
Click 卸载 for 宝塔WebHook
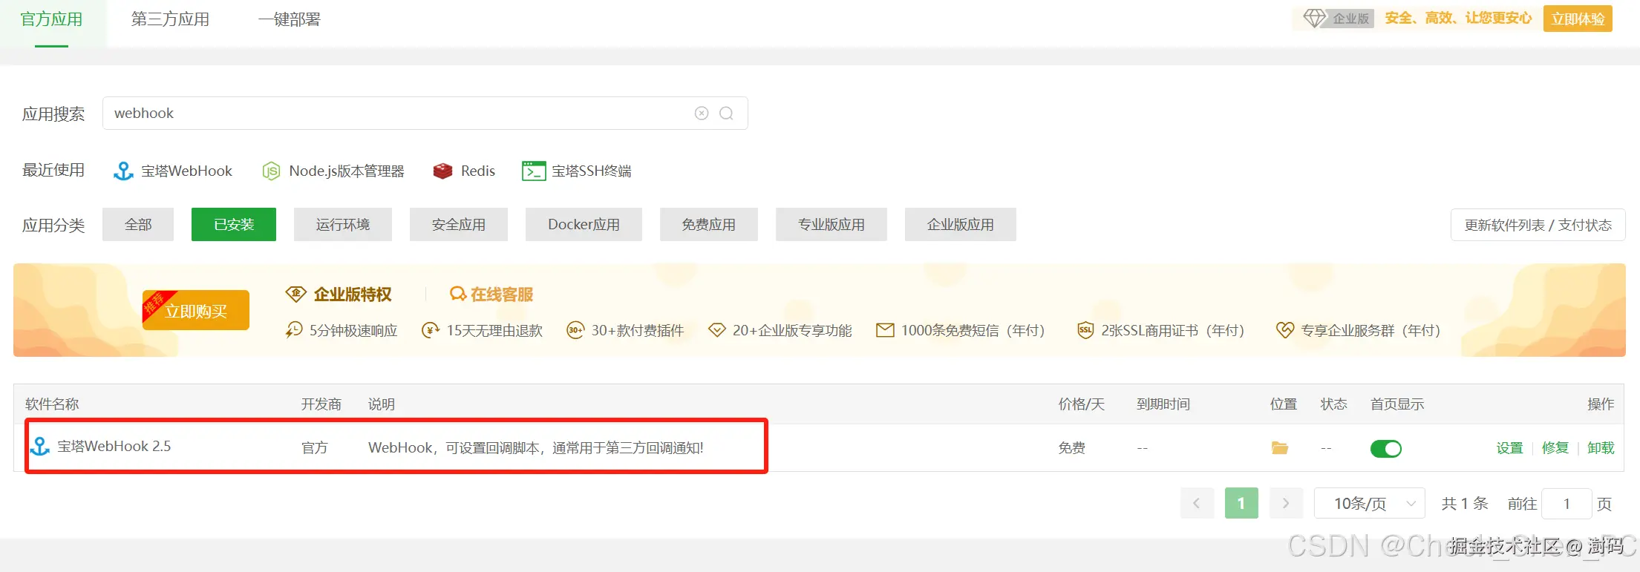coord(1601,448)
